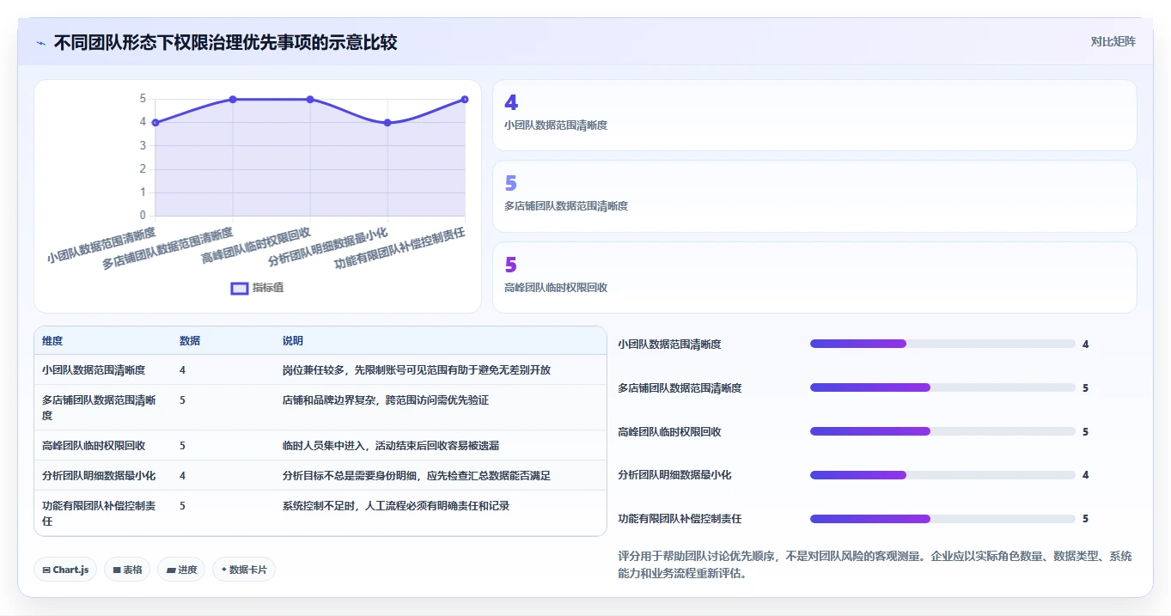The image size is (1171, 616).
Task: Open the data card for 高峰团队临时权限回收
Action: 814,278
